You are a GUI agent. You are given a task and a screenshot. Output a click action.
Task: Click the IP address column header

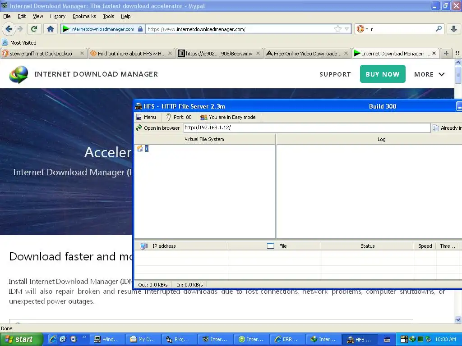click(181, 246)
